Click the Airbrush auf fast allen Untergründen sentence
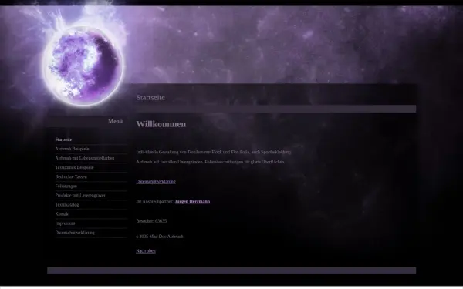 pyautogui.click(x=210, y=162)
